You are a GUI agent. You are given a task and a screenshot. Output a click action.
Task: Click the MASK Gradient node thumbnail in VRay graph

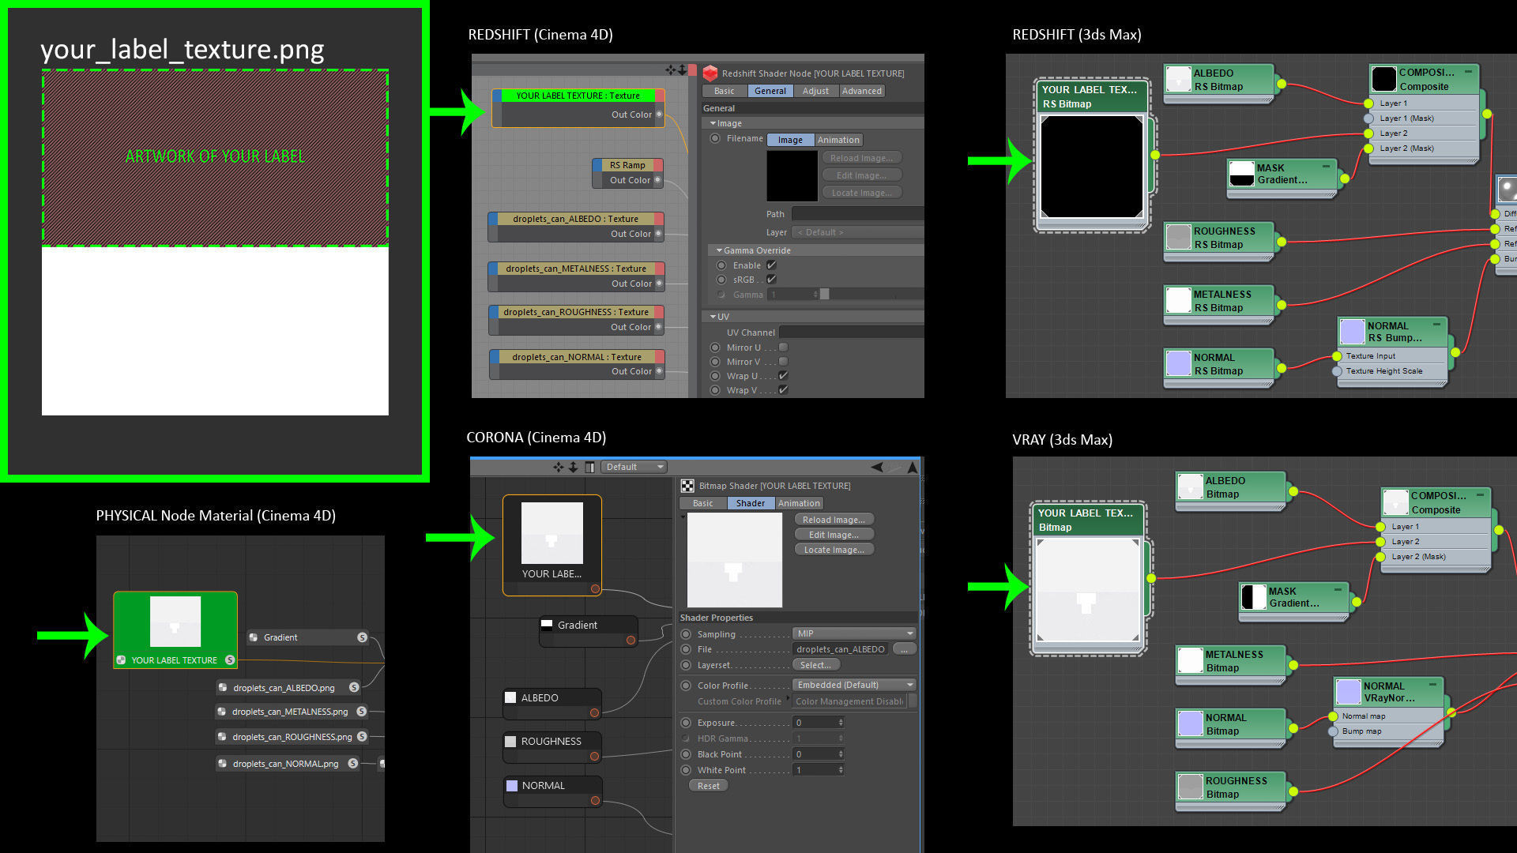[x=1253, y=597]
